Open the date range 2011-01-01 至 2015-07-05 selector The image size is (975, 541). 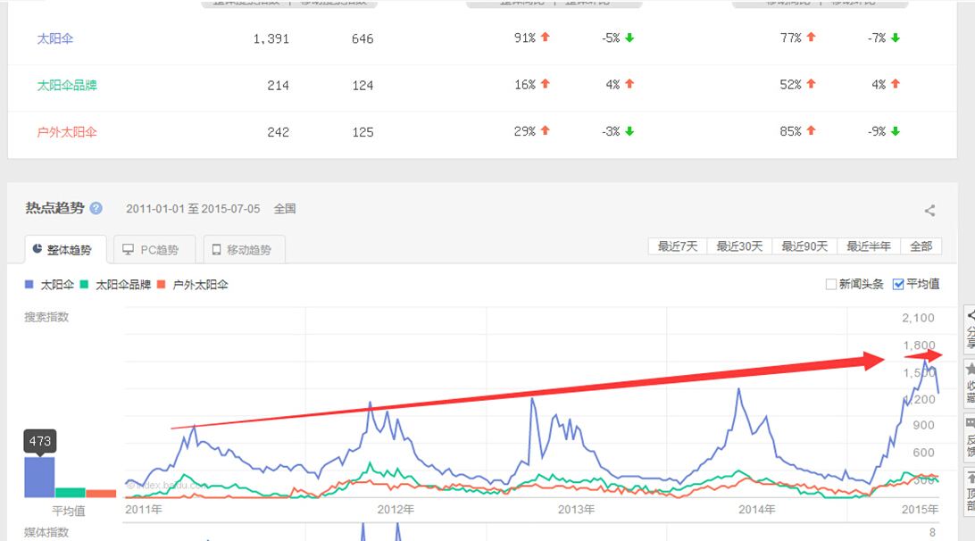tap(193, 209)
